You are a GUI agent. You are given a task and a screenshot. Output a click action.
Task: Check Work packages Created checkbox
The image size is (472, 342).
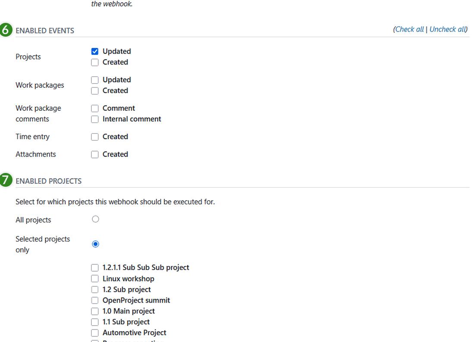point(95,91)
